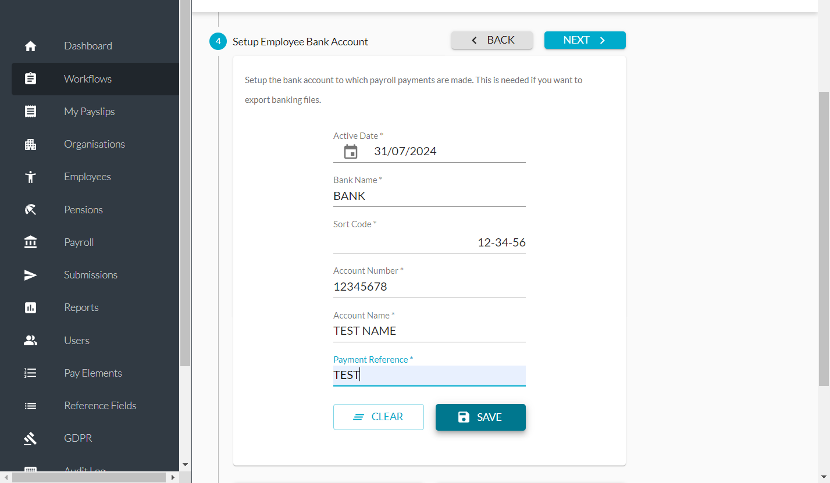Open the Active Date calendar icon
This screenshot has height=483, width=830.
tap(351, 152)
